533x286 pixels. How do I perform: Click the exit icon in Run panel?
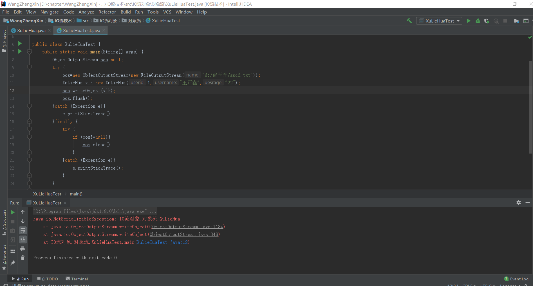tap(13, 240)
